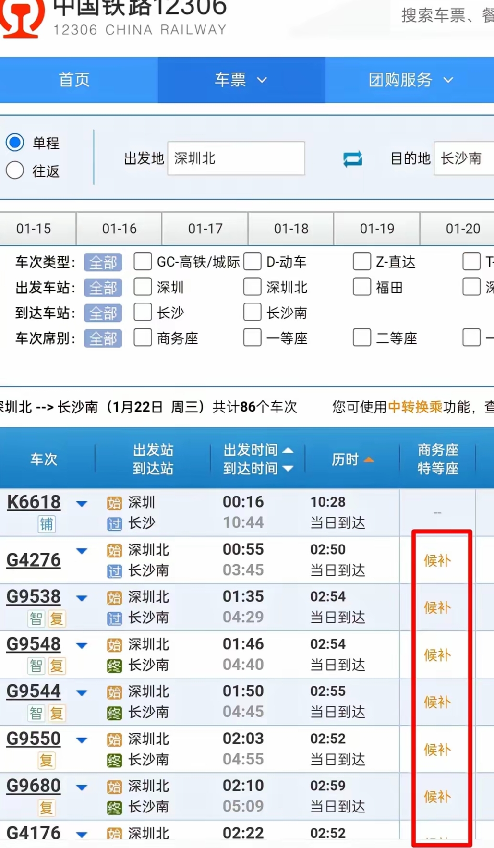Select the 01-18 date tab

click(291, 229)
